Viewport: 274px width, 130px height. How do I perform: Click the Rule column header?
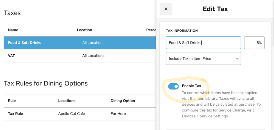point(12,101)
